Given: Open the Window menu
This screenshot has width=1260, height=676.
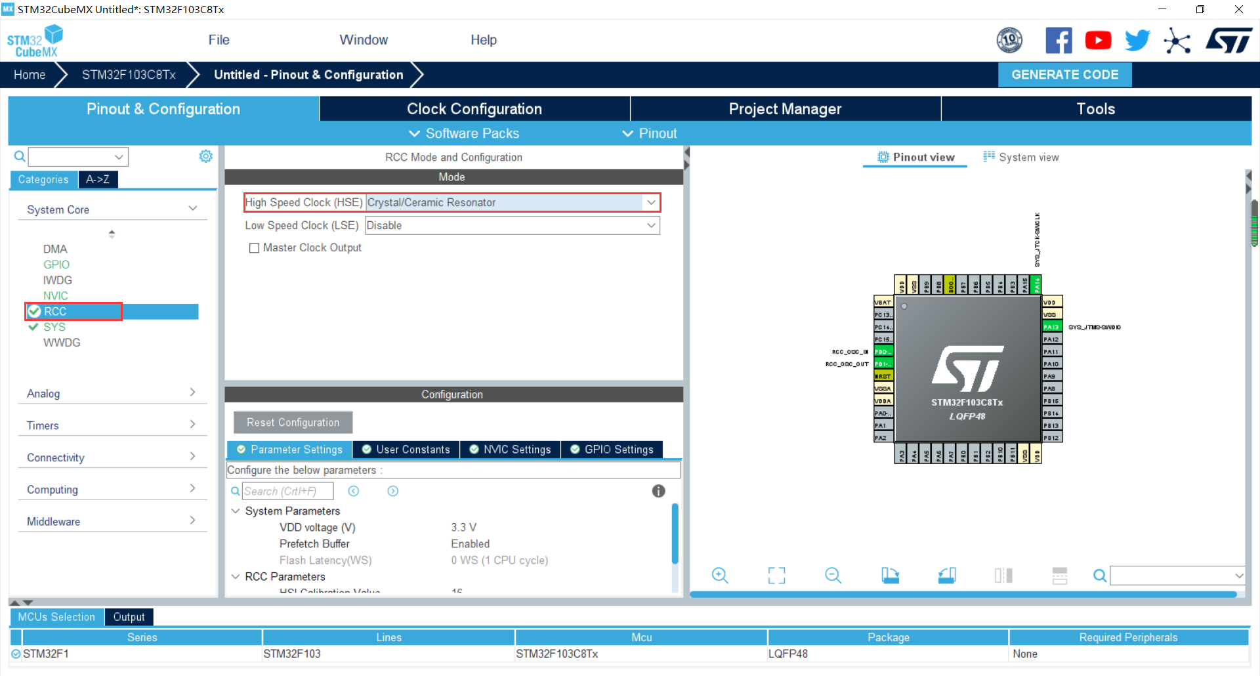Looking at the screenshot, I should point(364,40).
